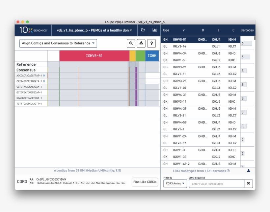Screen dimensions: 270x212
Task: Open the folder icon to load a file
Action: 143,30
